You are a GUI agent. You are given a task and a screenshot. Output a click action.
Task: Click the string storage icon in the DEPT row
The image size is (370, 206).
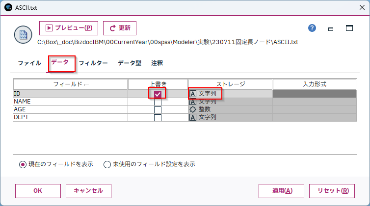tap(193, 117)
